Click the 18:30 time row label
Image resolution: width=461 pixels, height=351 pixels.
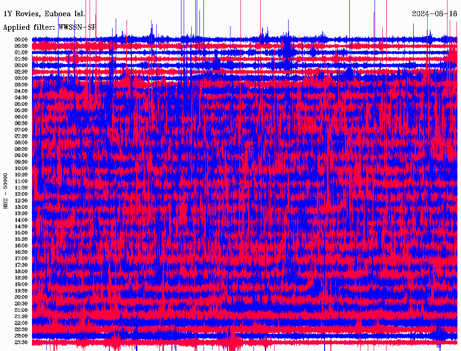(22, 278)
